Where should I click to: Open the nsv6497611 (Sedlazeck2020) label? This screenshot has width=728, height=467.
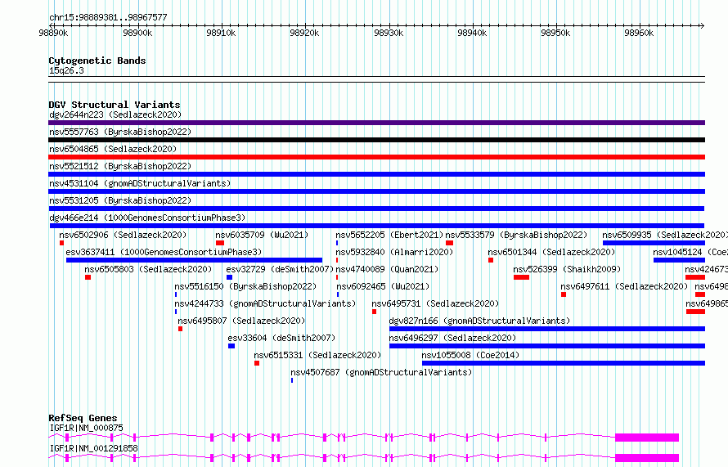624,286
